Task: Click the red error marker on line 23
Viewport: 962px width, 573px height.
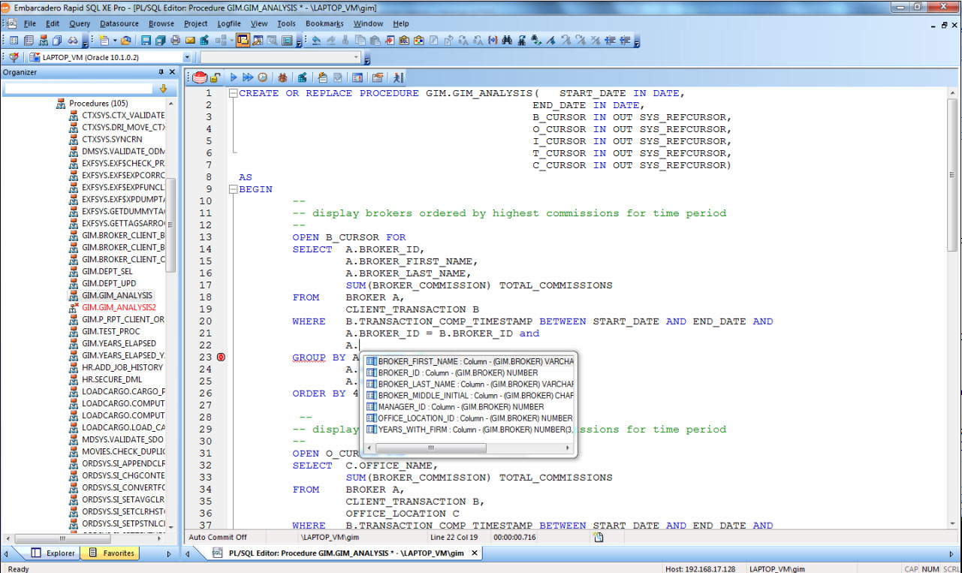Action: 221,357
